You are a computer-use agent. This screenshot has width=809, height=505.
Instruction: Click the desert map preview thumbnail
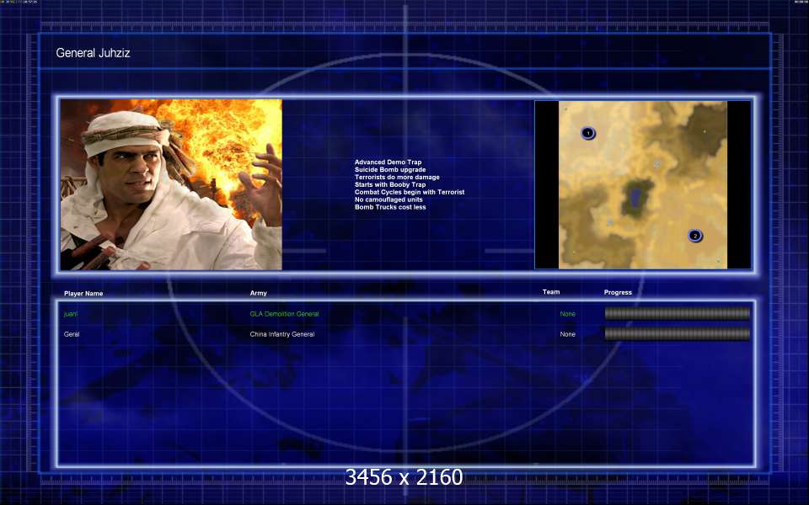pos(643,184)
